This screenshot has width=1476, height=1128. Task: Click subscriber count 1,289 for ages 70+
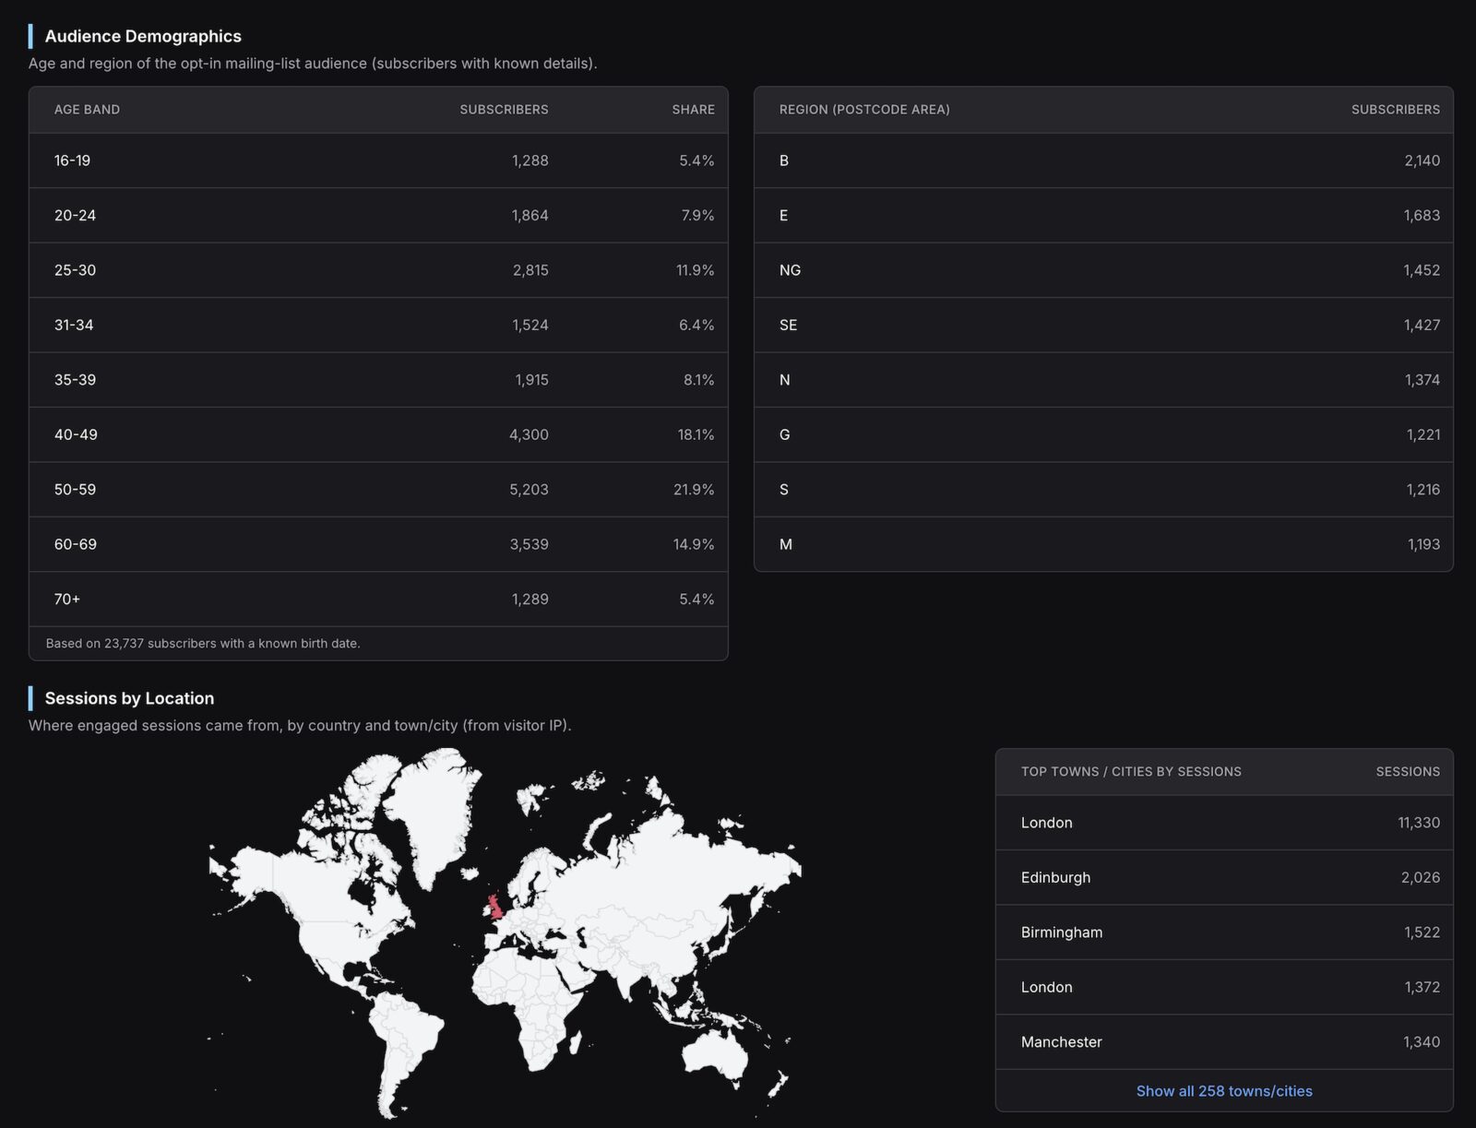[530, 600]
